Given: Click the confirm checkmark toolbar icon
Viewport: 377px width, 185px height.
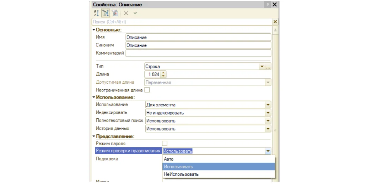Looking at the screenshot, I should [x=135, y=13].
